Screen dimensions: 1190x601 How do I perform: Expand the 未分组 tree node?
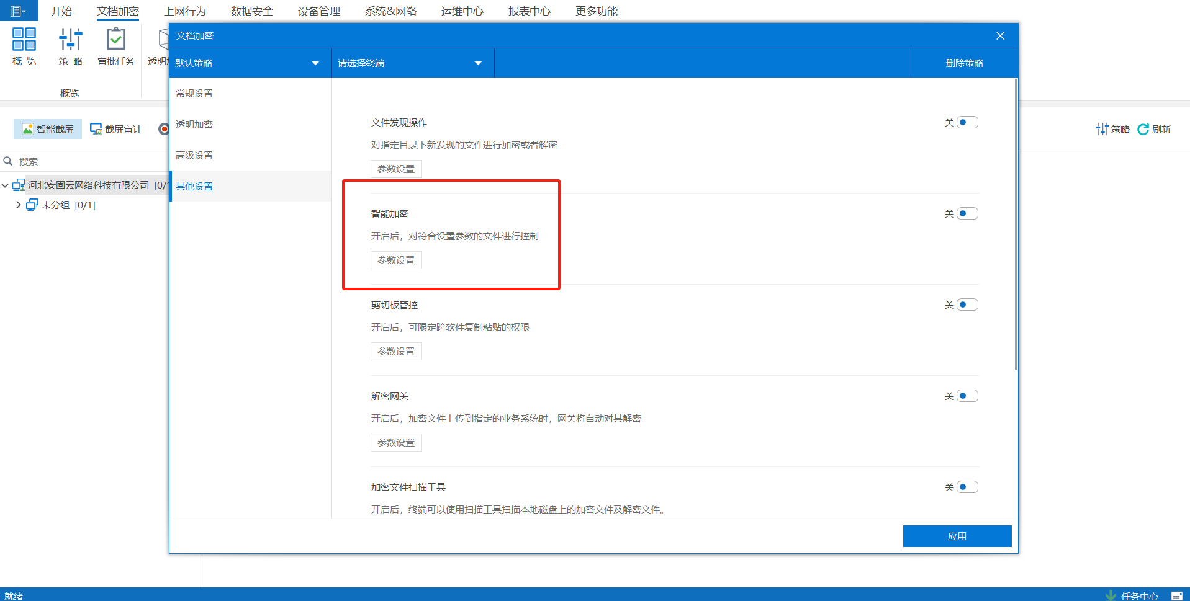(x=18, y=205)
